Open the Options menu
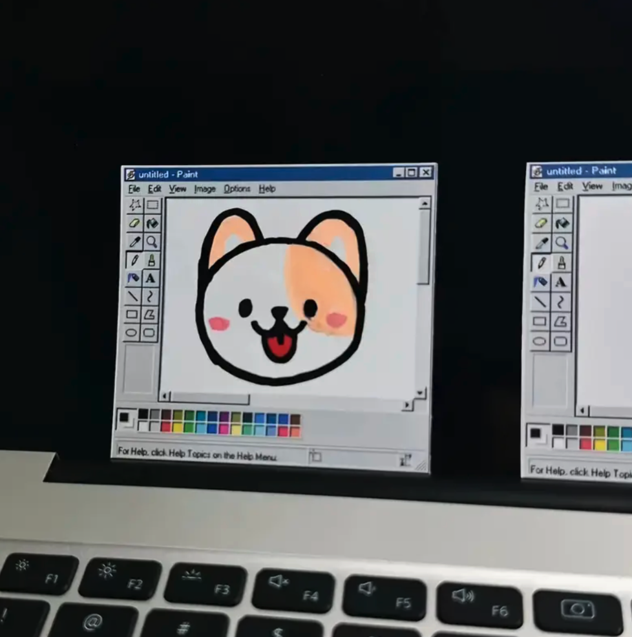 [x=237, y=189]
